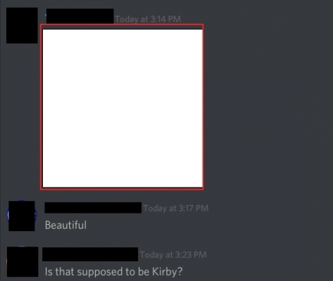Click the Today at 3:23 PM timestamp
This screenshot has height=281, width=333.
(173, 254)
